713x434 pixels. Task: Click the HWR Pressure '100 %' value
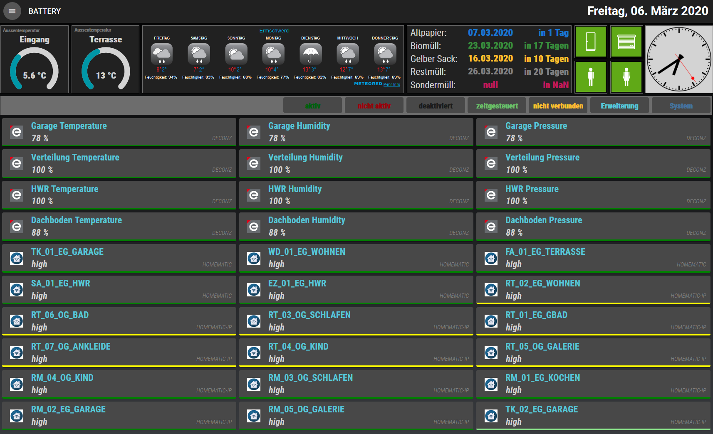(517, 201)
